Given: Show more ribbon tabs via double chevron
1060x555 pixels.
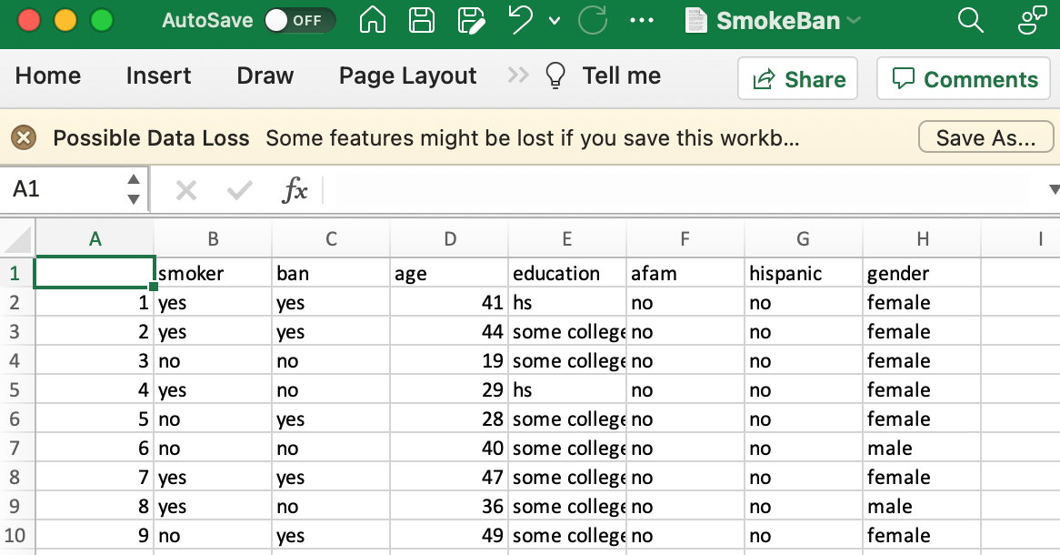Looking at the screenshot, I should point(517,76).
